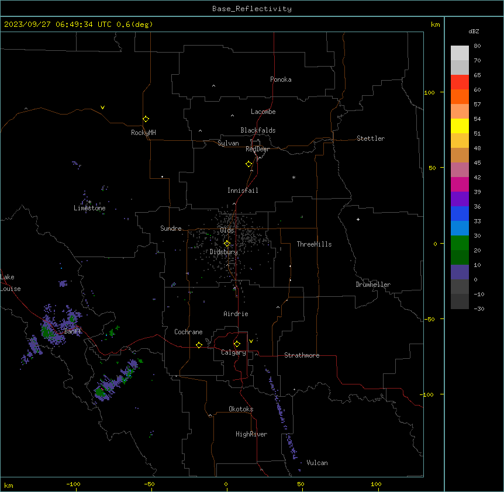The width and height of the screenshot is (504, 492).
Task: Select the yellow diamond marker above Calgary label
Action: coord(237,344)
